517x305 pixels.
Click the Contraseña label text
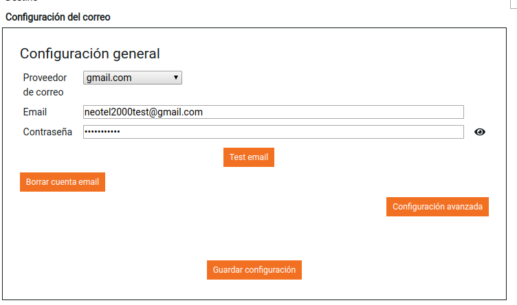pyautogui.click(x=47, y=132)
